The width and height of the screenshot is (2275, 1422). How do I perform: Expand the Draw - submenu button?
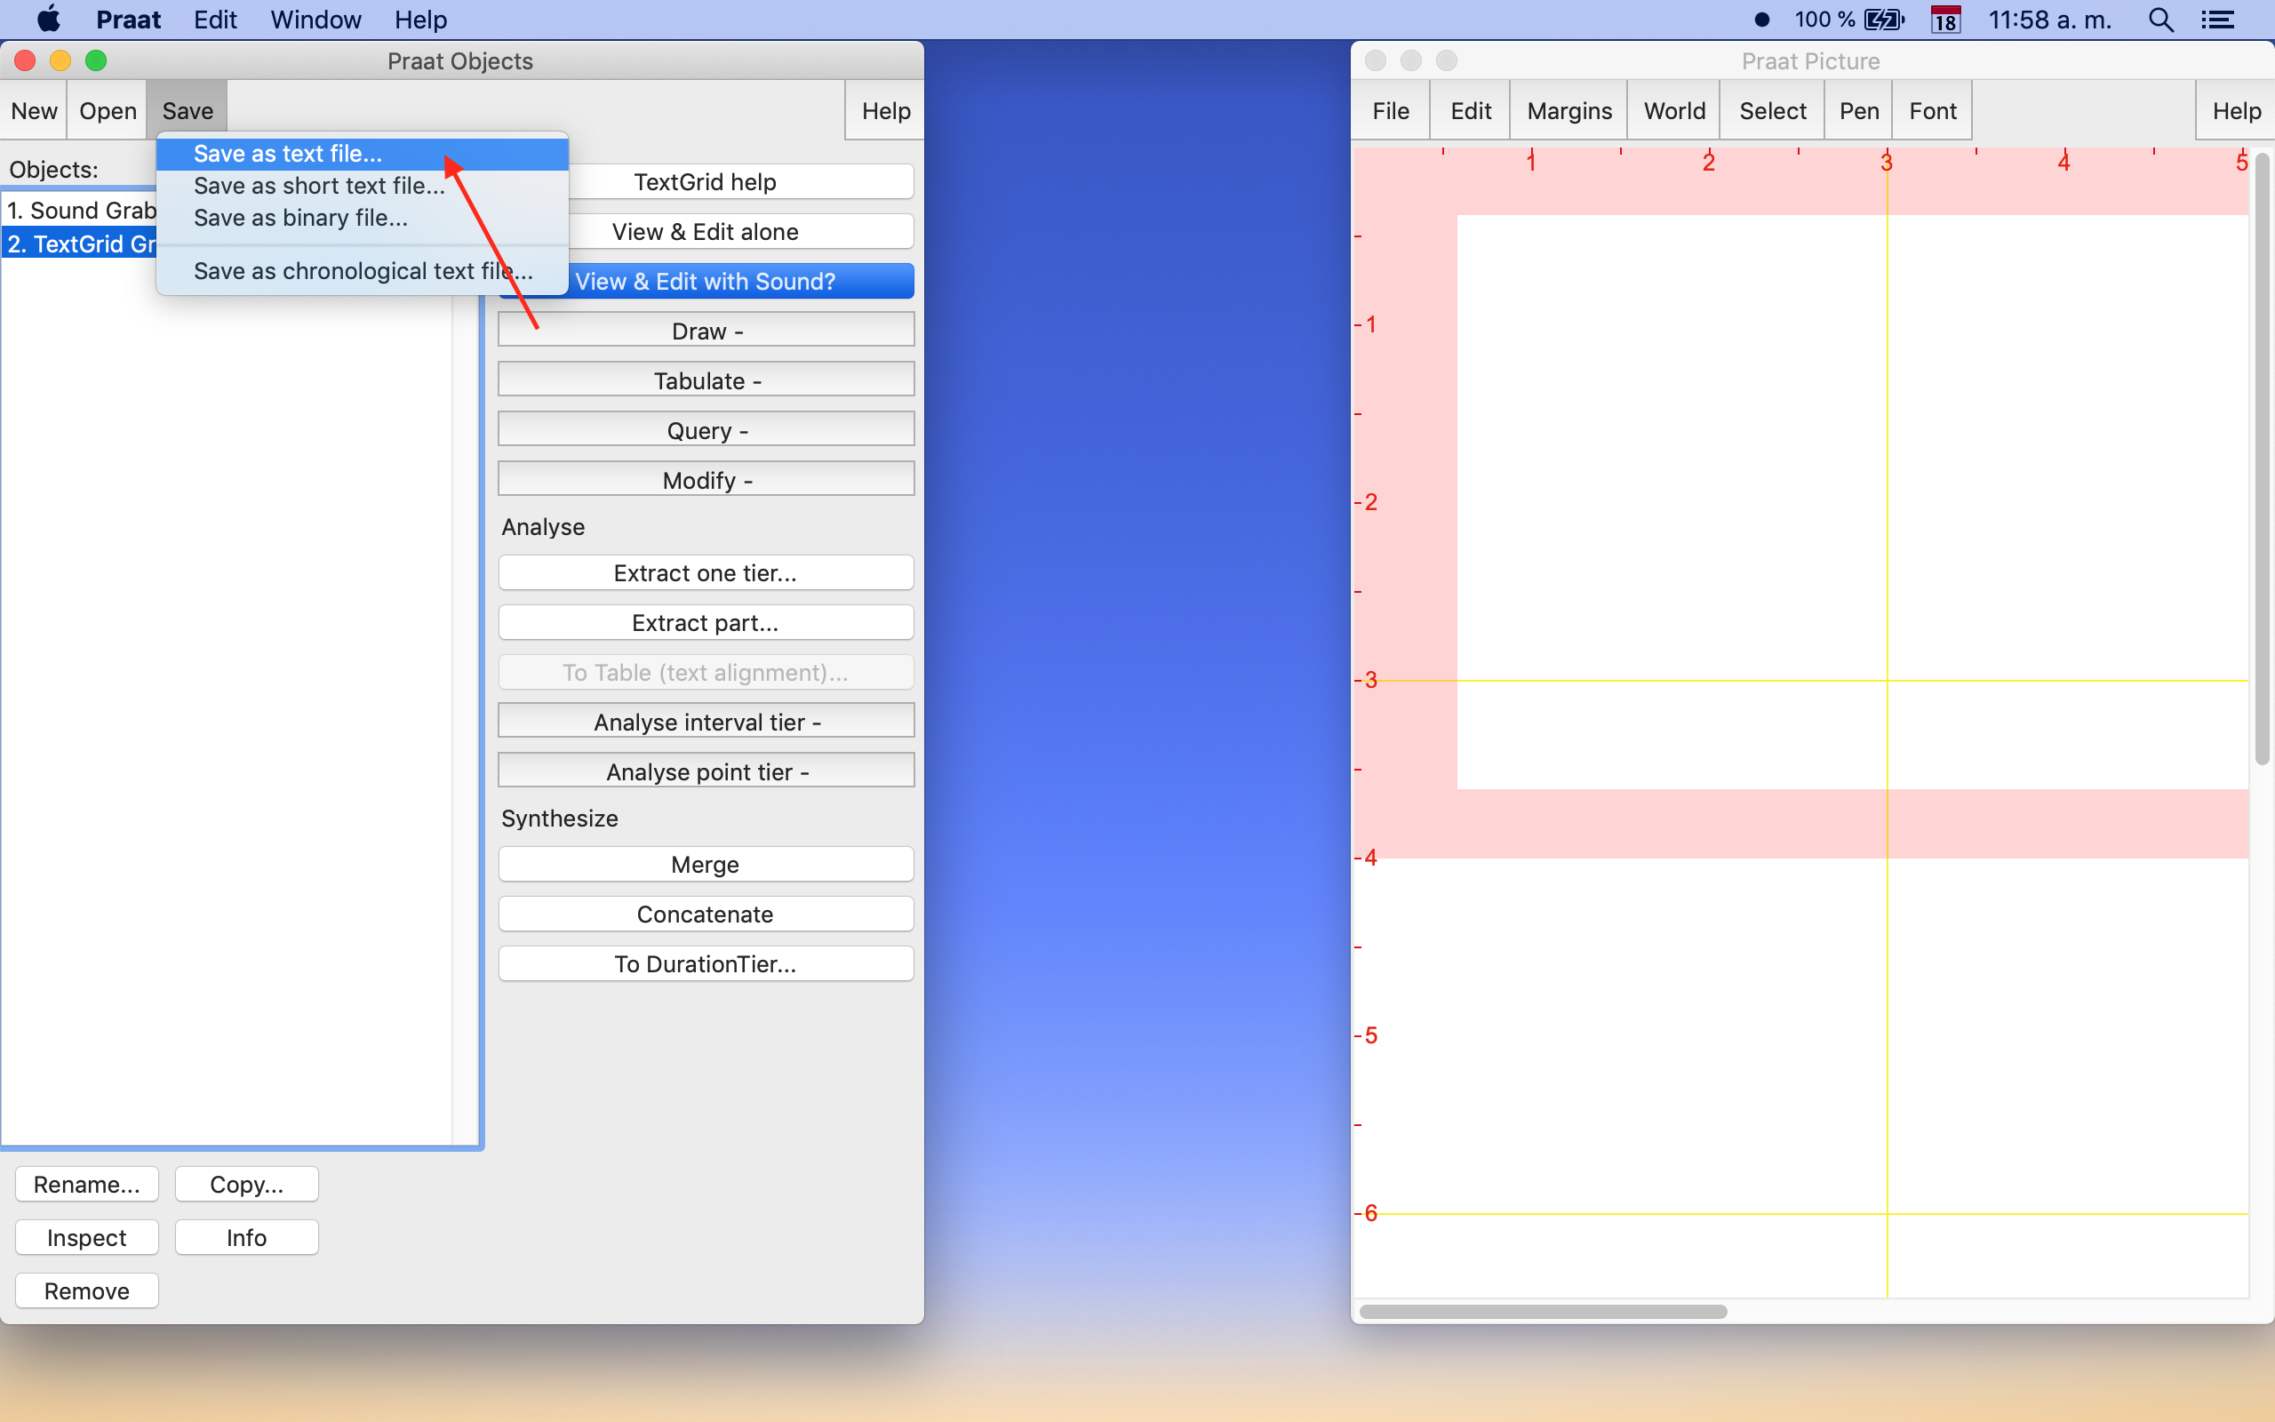705,331
